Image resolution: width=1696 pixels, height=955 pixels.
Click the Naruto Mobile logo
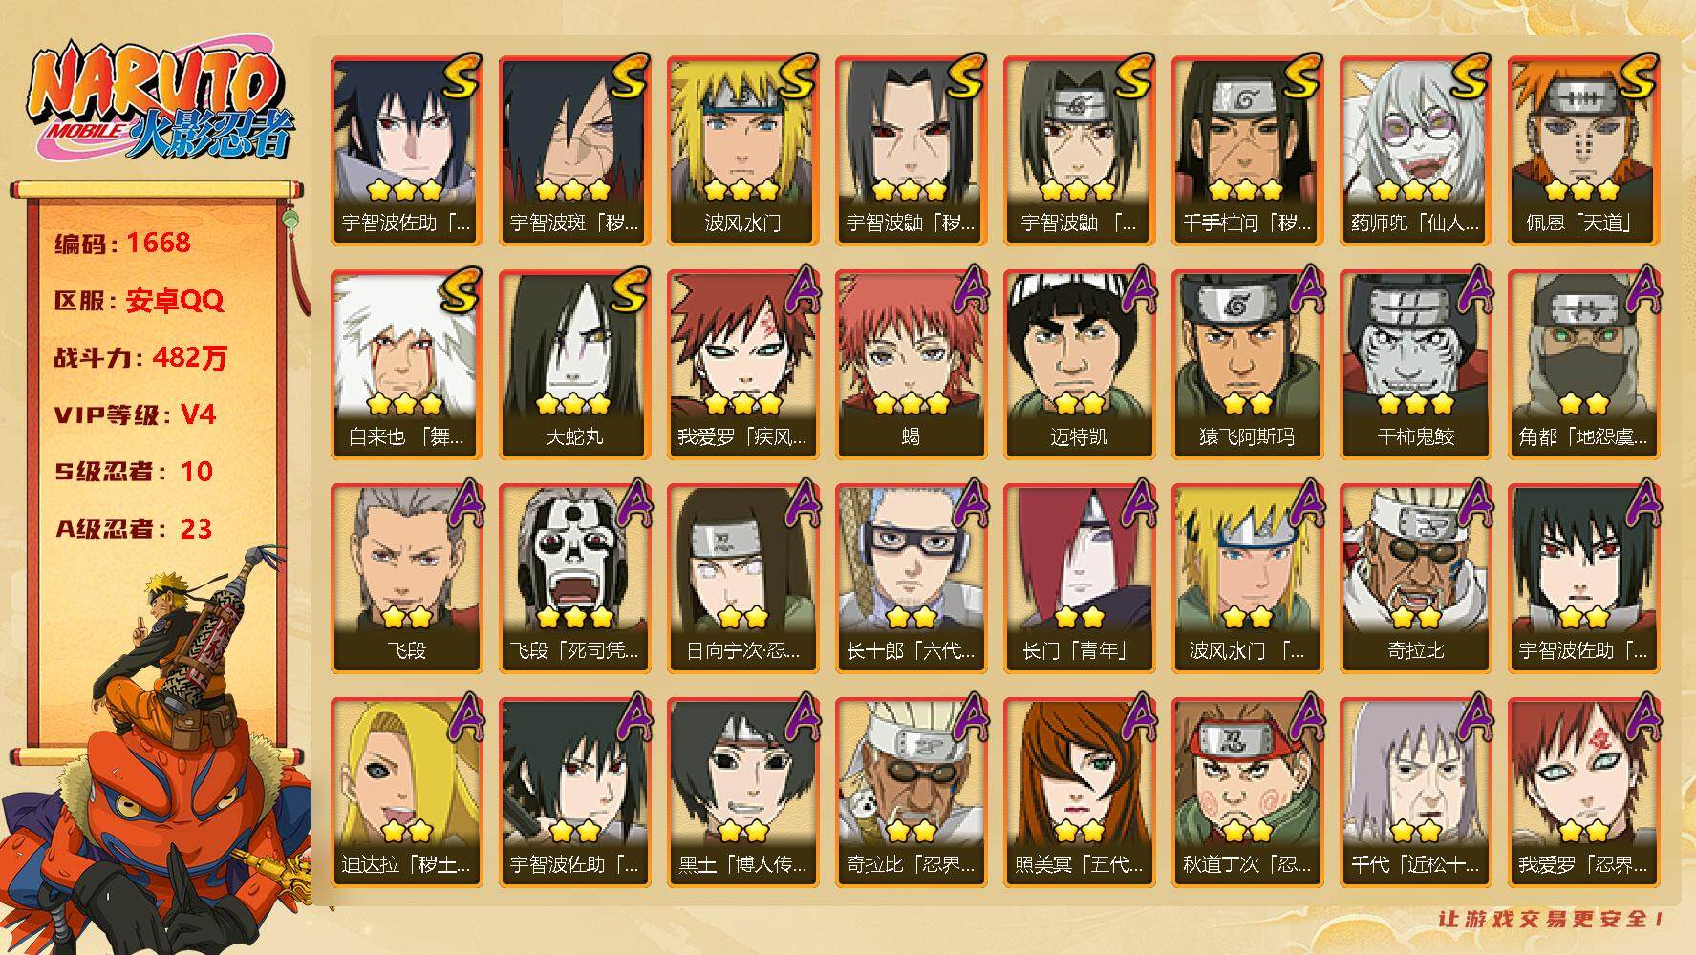pyautogui.click(x=158, y=103)
